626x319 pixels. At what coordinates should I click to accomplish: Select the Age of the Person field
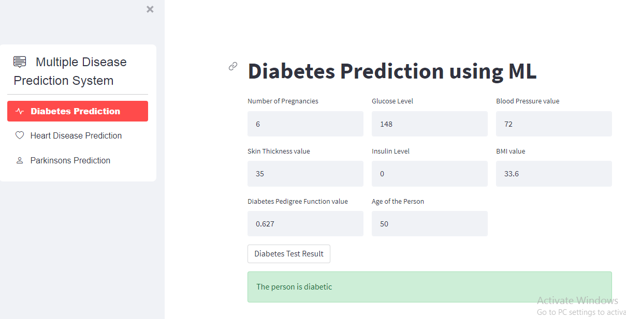coord(429,223)
